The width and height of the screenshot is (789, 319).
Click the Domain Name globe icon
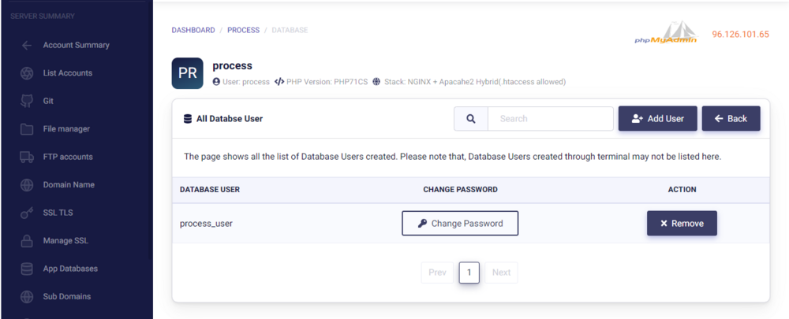tap(27, 185)
